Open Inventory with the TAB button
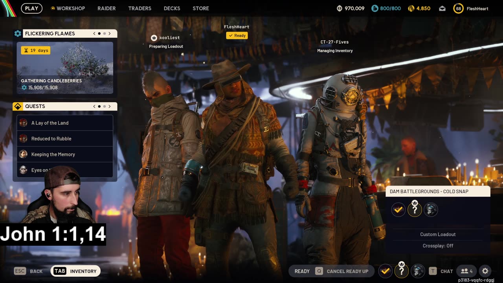Image resolution: width=503 pixels, height=283 pixels. [x=75, y=271]
